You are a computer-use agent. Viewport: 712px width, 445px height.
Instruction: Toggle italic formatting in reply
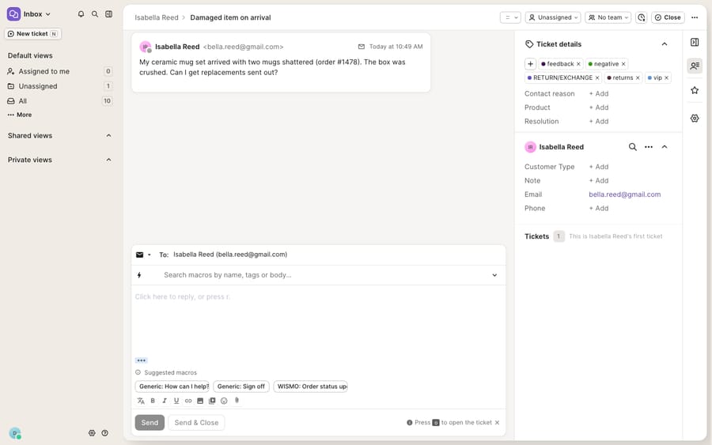(x=165, y=401)
